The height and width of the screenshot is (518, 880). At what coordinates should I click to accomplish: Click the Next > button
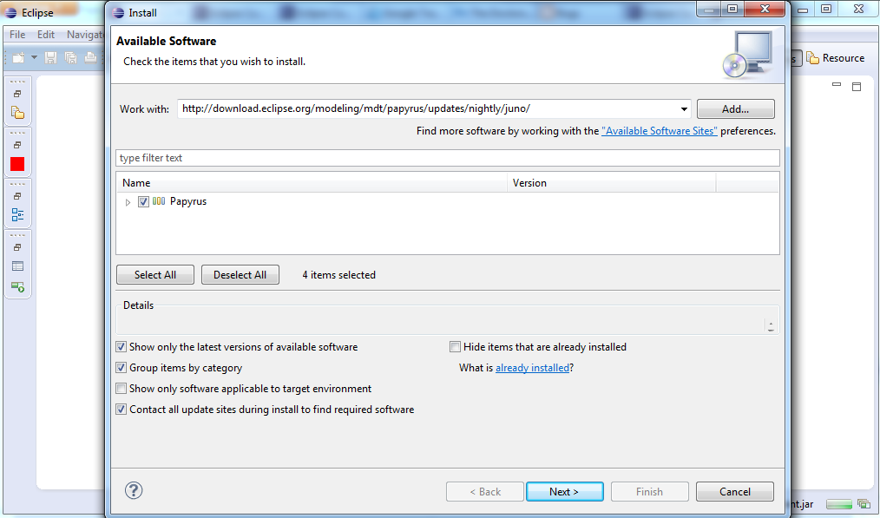pos(565,492)
